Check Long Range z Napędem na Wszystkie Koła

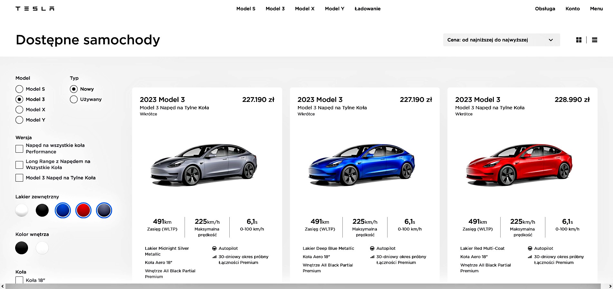coord(19,165)
